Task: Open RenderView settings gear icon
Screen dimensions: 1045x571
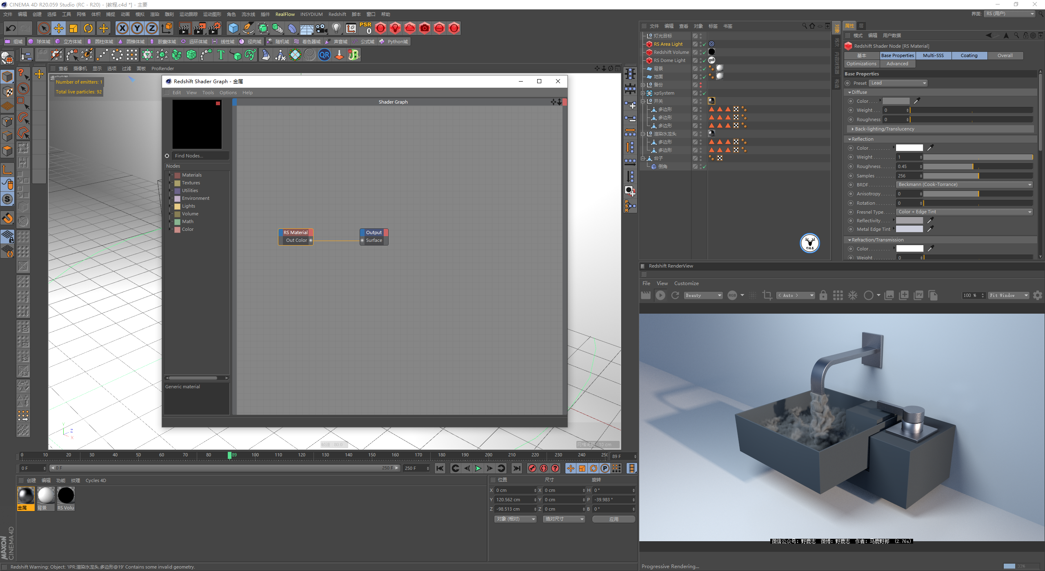Action: 1037,295
